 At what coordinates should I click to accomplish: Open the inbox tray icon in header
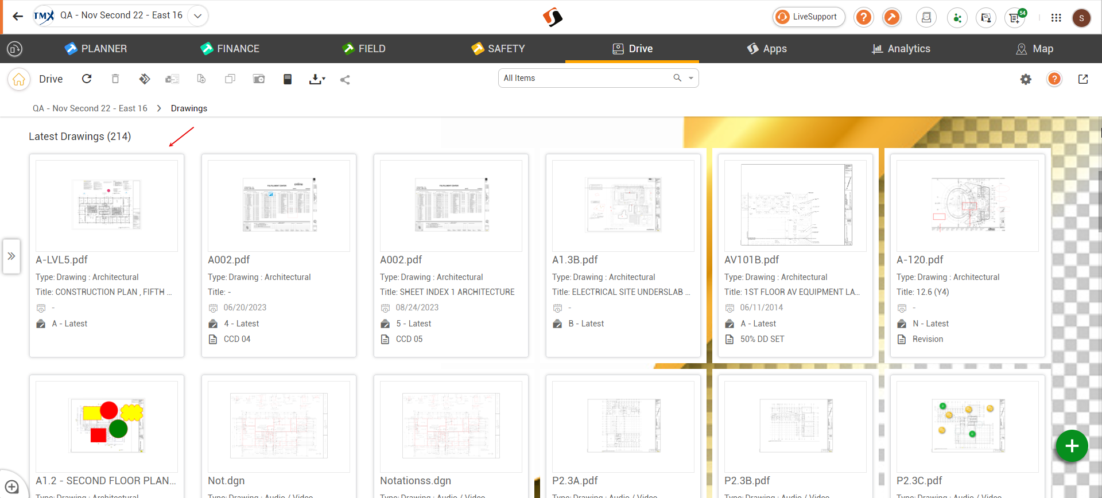point(926,18)
